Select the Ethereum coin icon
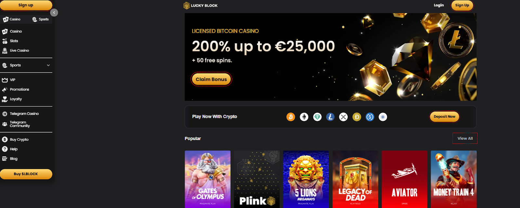520x208 pixels. pyautogui.click(x=304, y=117)
